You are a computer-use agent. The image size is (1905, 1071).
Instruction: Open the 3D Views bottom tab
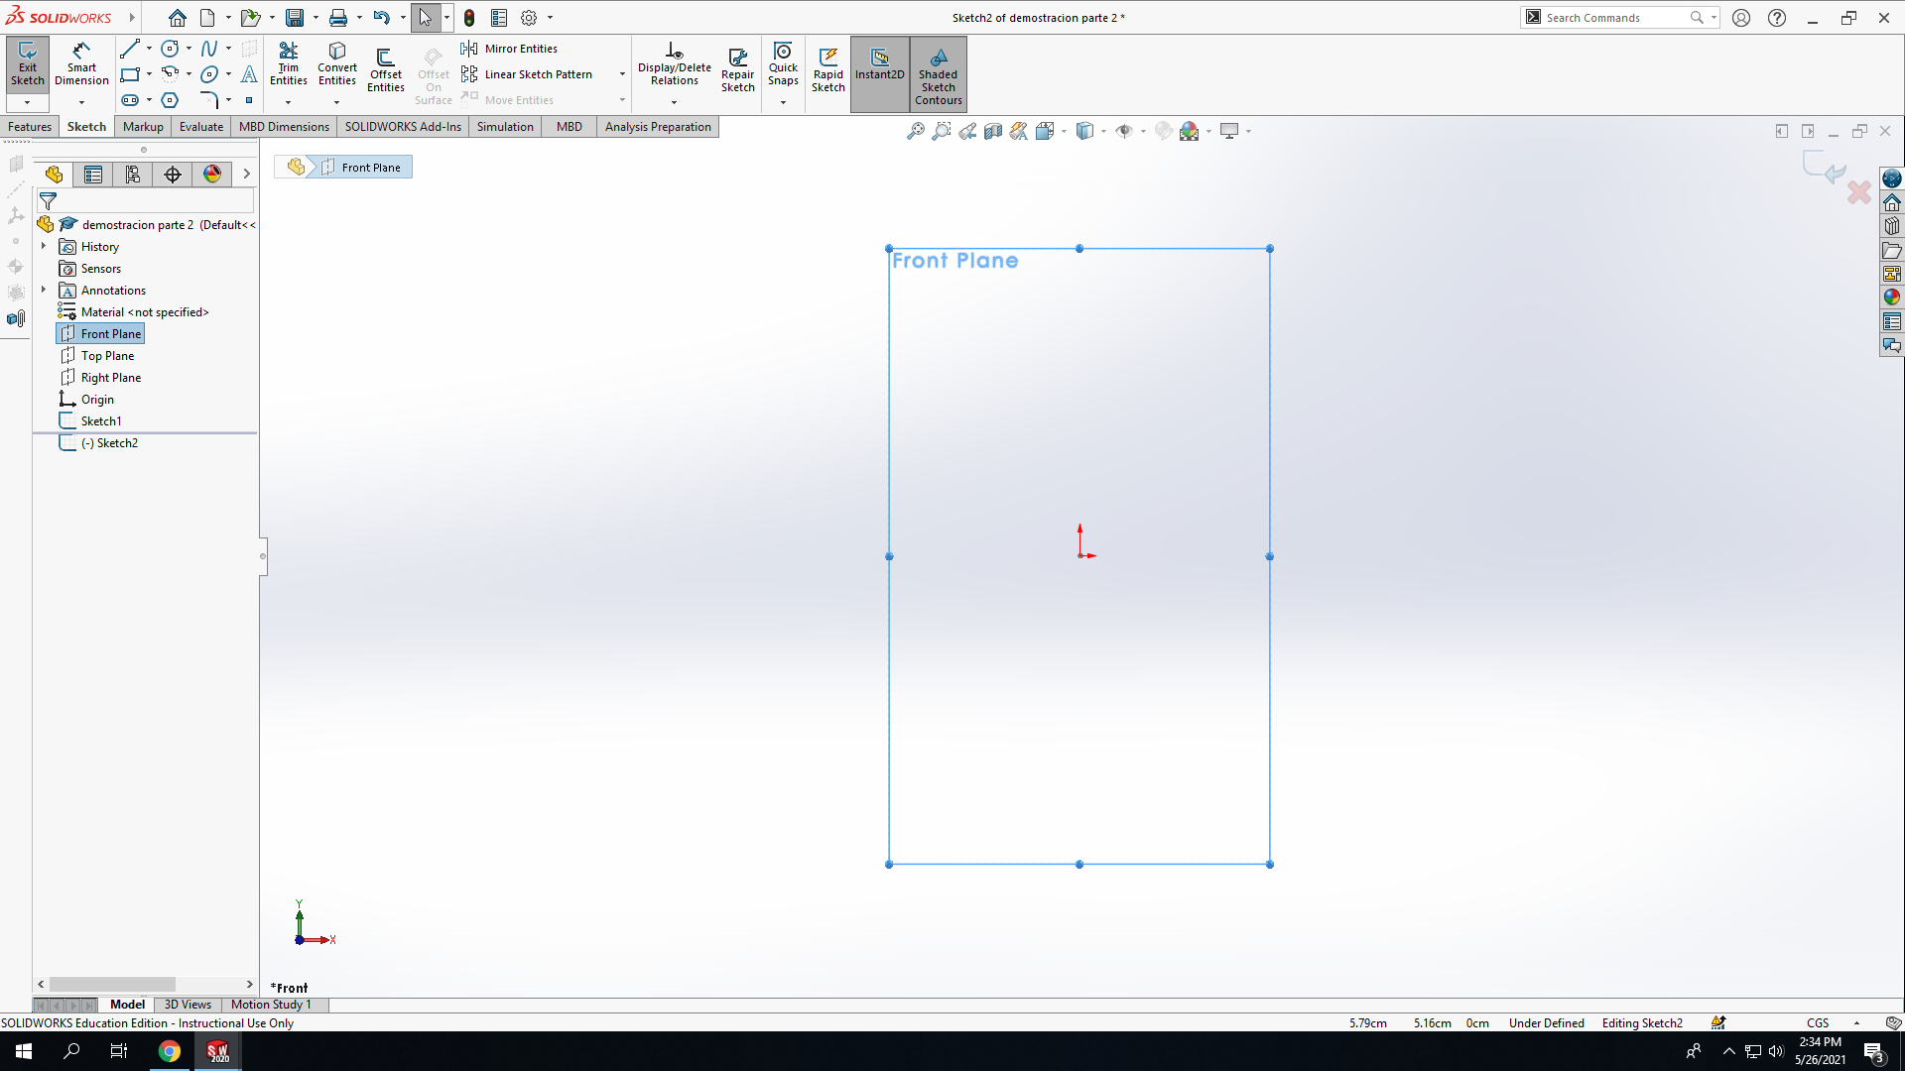pos(188,1005)
